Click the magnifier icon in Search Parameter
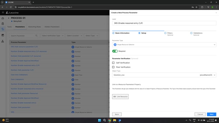Viewport: 219px width, 123px height. point(36,36)
